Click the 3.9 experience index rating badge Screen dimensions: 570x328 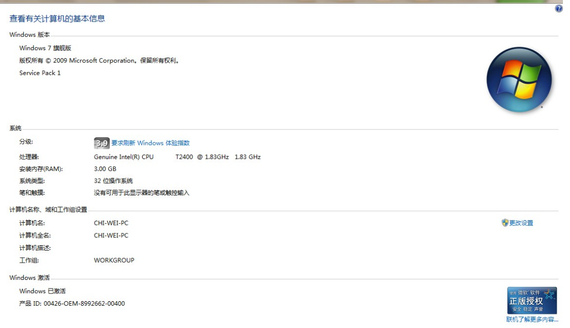(102, 143)
